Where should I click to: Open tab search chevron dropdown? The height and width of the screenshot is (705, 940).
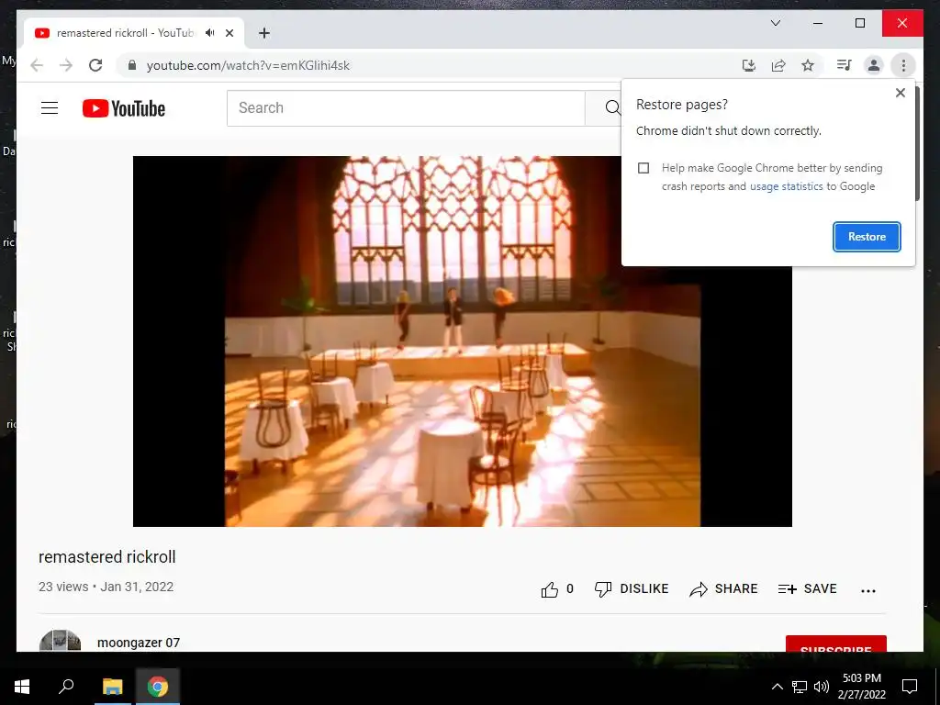775,23
